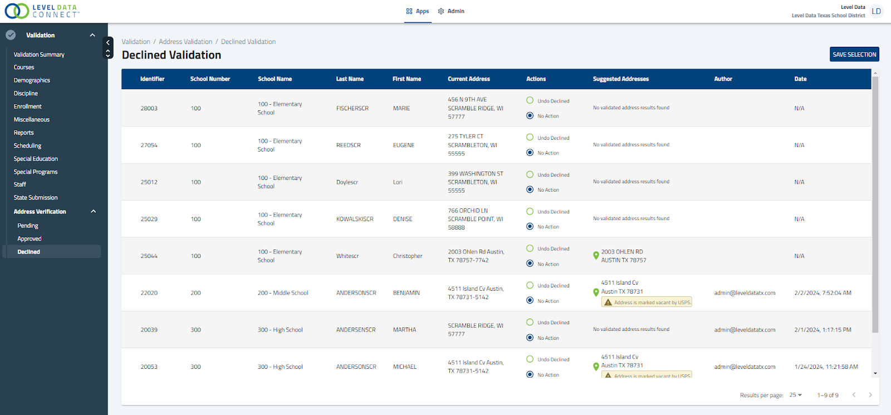This screenshot has width=891, height=415.
Task: Select Undo Declined for Whitescr row
Action: click(530, 248)
